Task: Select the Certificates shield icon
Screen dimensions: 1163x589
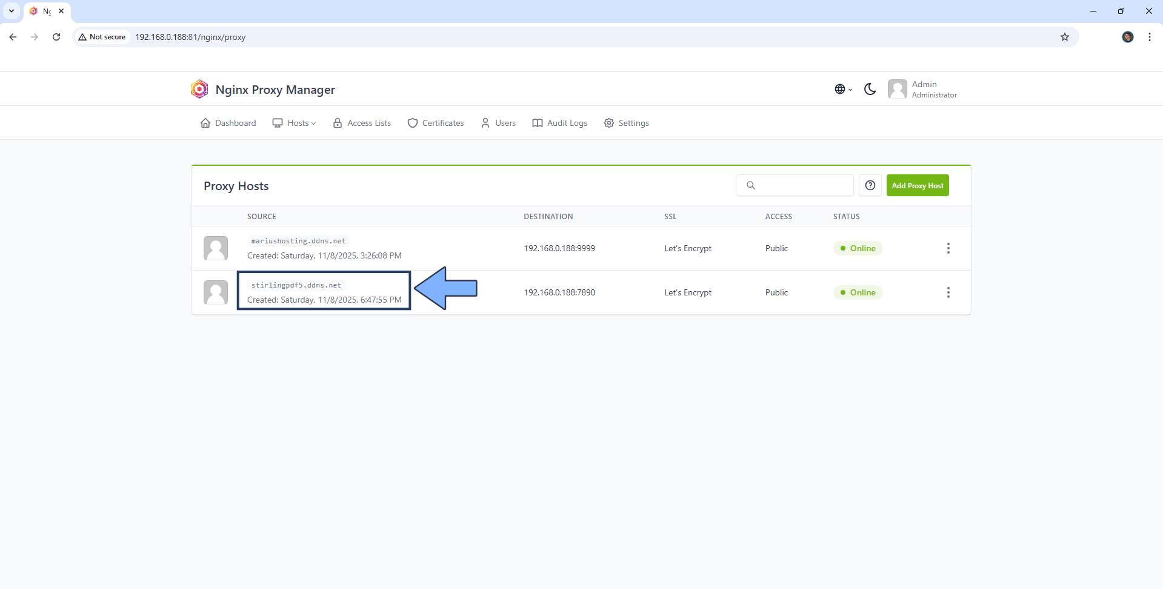Action: [x=412, y=123]
